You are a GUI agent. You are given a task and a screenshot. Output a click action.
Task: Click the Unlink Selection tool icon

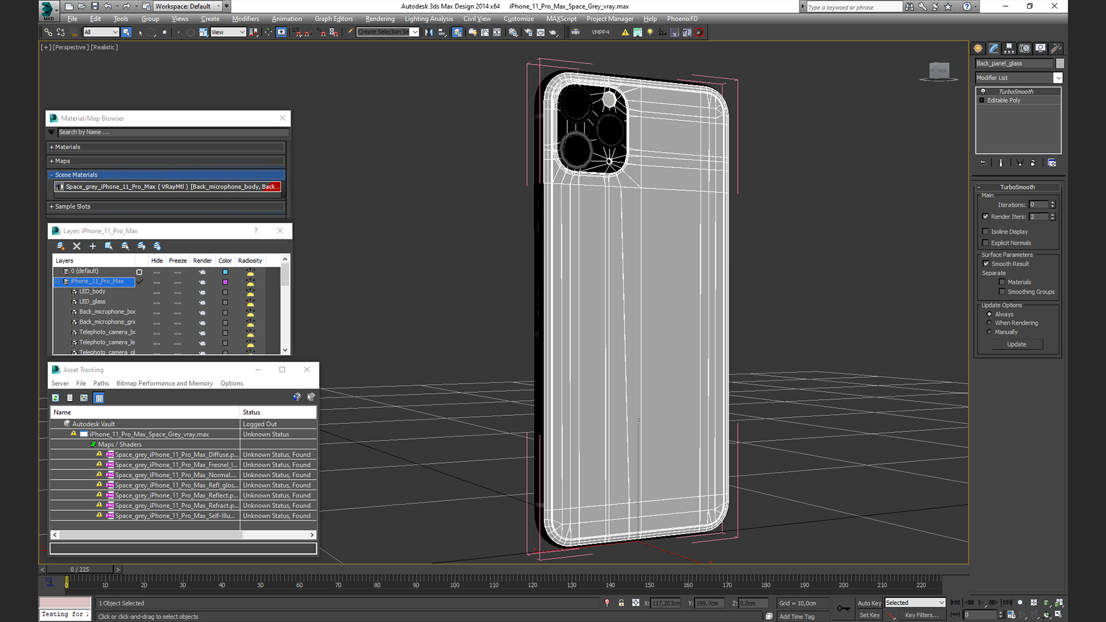(60, 32)
